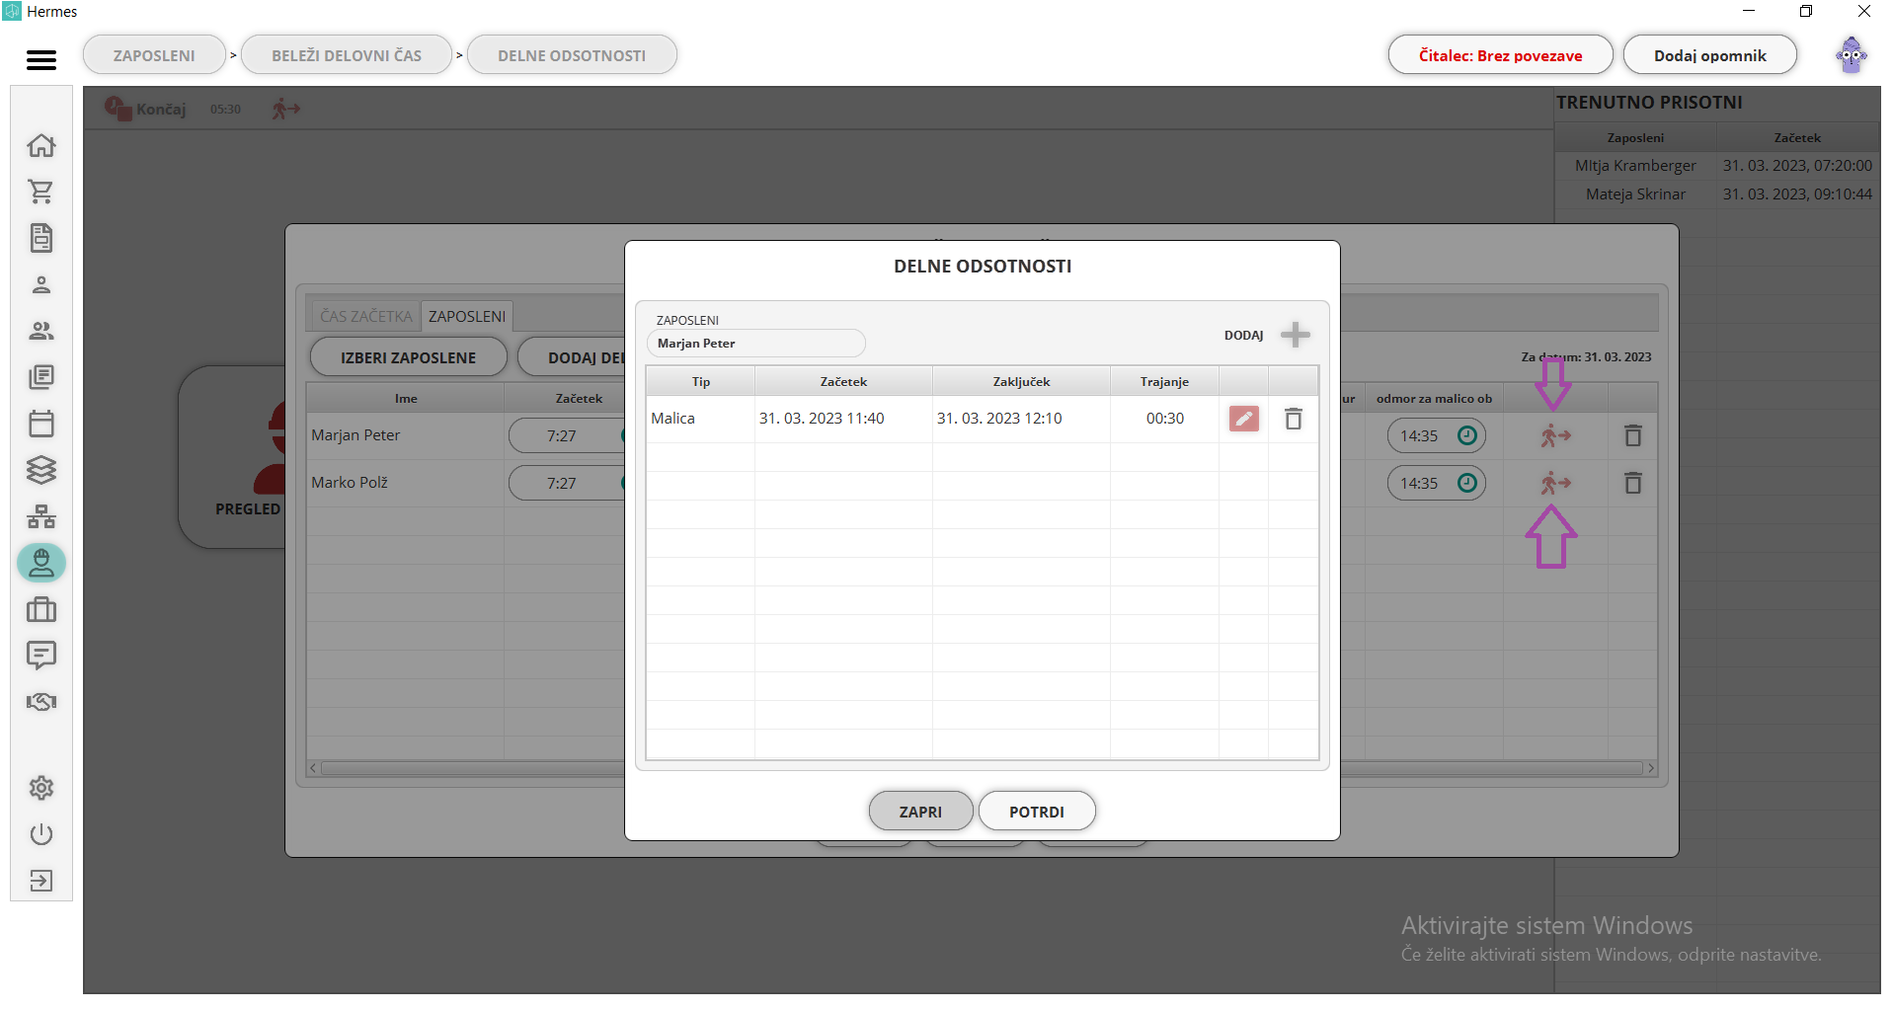Screen dimensions: 1893x1011
Task: Switch to ZAPOSLENI tab
Action: pyautogui.click(x=467, y=316)
